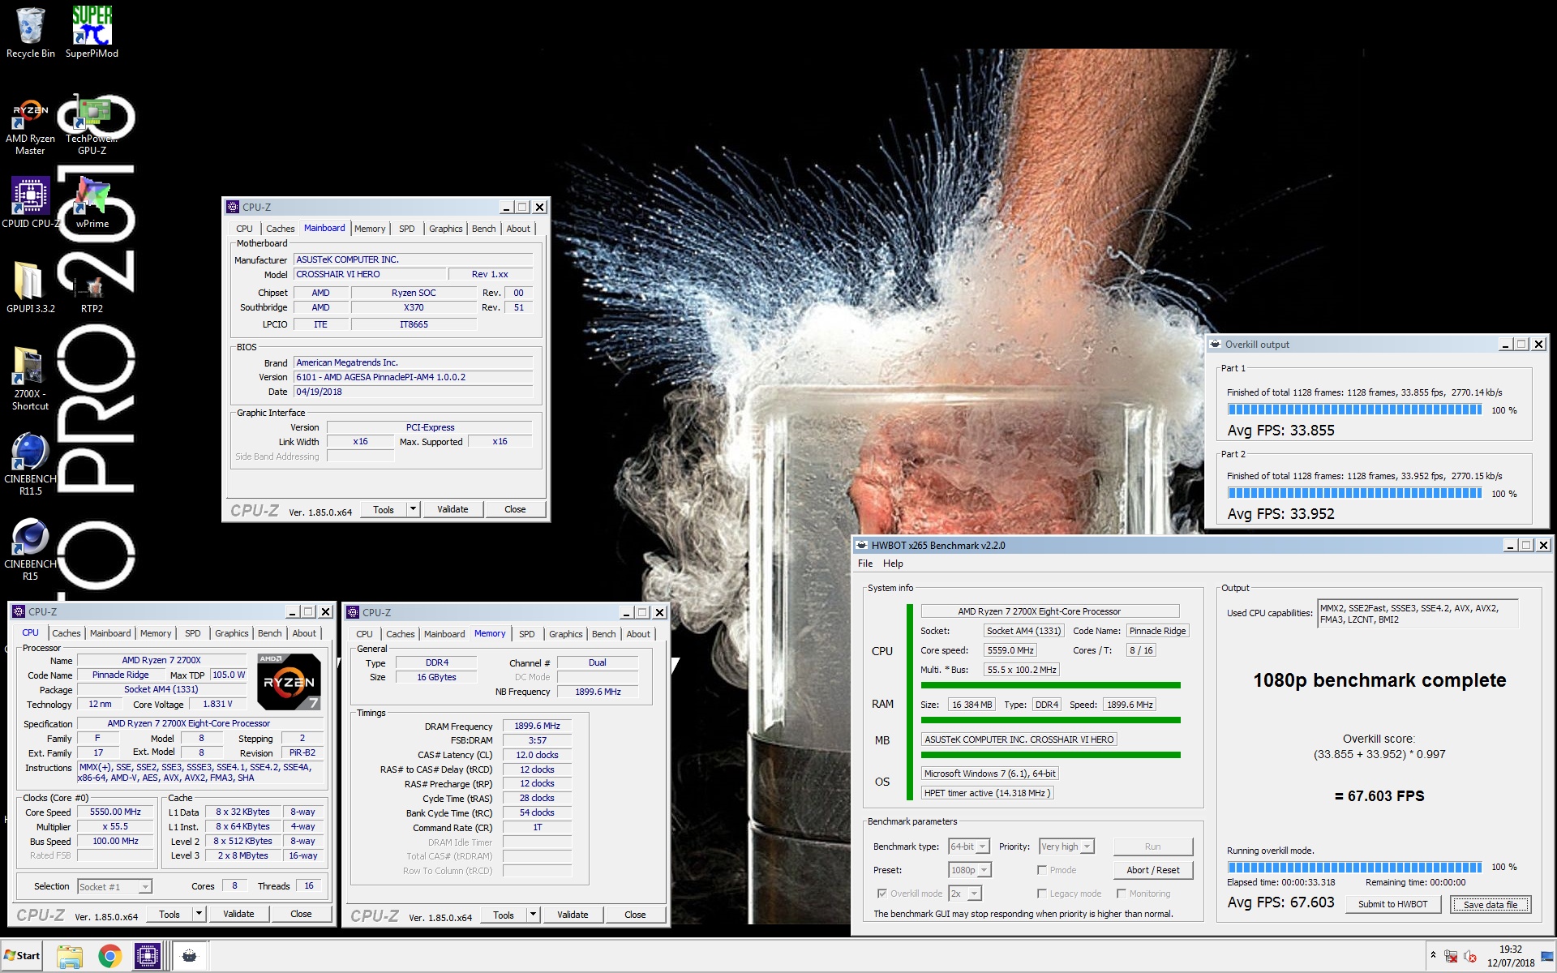Launch CINEBENCH R15 desktop icon
Viewport: 1557px width, 973px height.
click(30, 549)
